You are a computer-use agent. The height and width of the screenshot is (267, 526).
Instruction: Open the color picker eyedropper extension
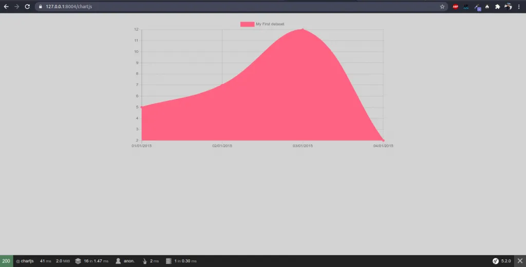[x=477, y=7]
